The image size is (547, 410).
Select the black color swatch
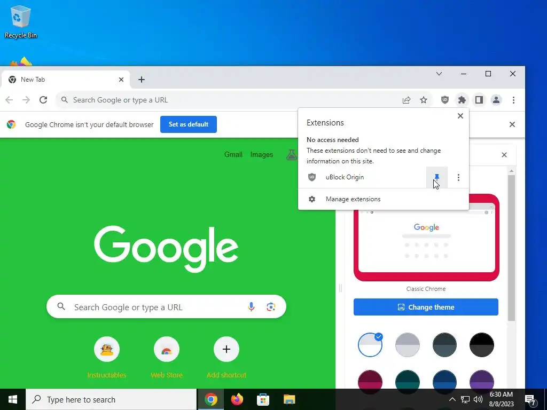(x=482, y=345)
